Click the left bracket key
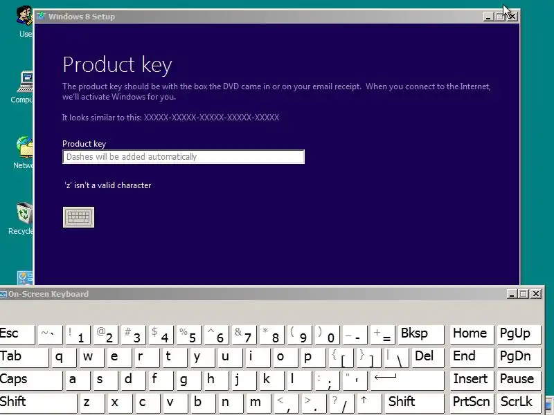Screen dimensions: 554x415 (341, 357)
